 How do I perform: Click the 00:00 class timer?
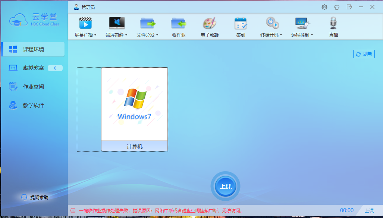pos(346,210)
